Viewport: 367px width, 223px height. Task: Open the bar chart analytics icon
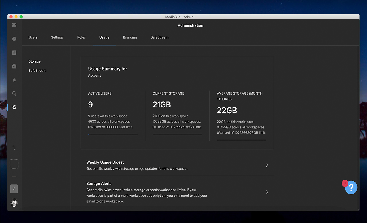pyautogui.click(x=14, y=53)
